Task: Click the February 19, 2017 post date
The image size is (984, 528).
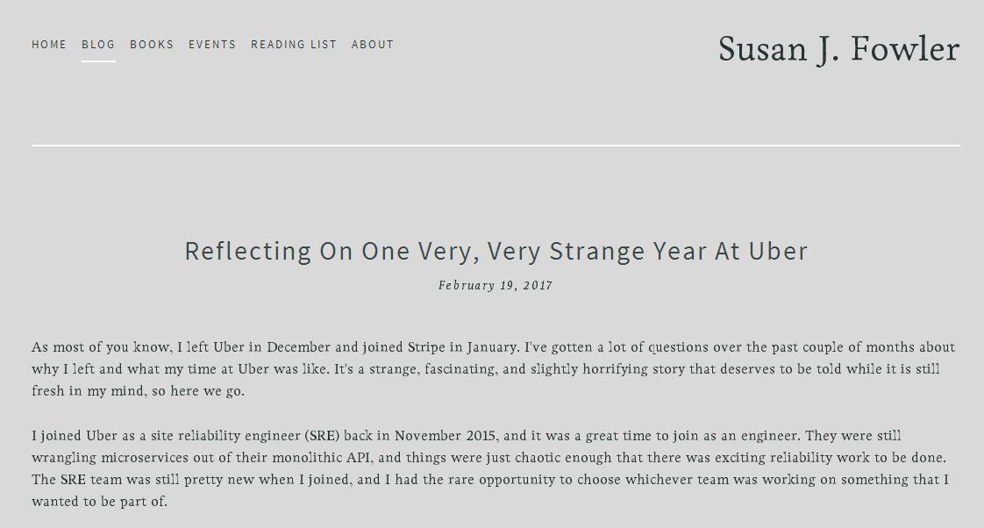Action: click(x=496, y=285)
